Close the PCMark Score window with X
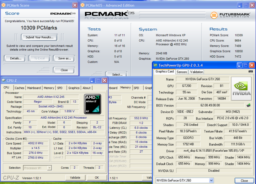Image resolution: width=256 pixels, height=184 pixels. tap(75, 5)
